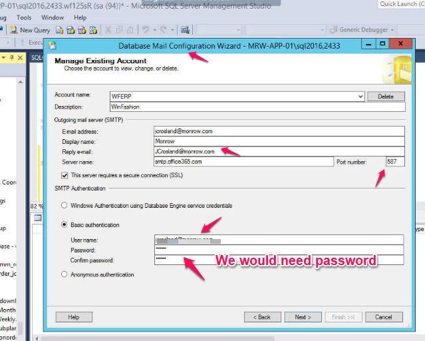The height and width of the screenshot is (341, 425).
Task: Open the wide empty toolbar combo box
Action: [x=285, y=30]
